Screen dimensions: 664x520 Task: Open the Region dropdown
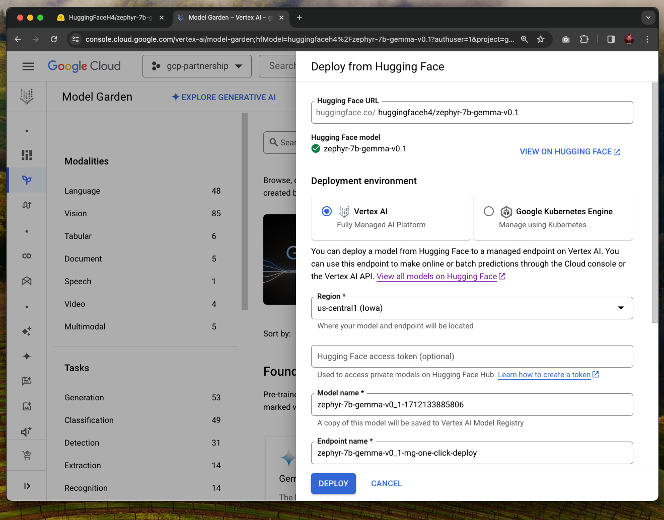pos(472,308)
